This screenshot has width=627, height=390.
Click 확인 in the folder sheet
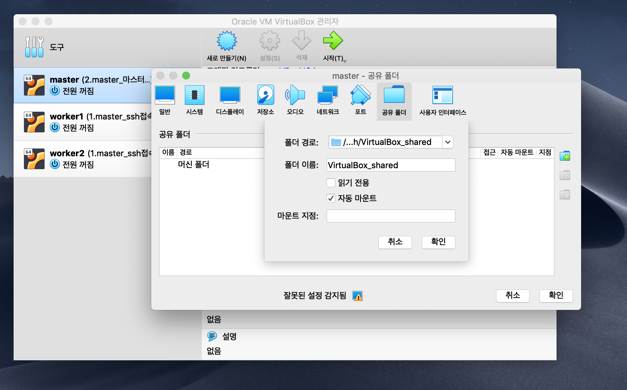point(438,242)
